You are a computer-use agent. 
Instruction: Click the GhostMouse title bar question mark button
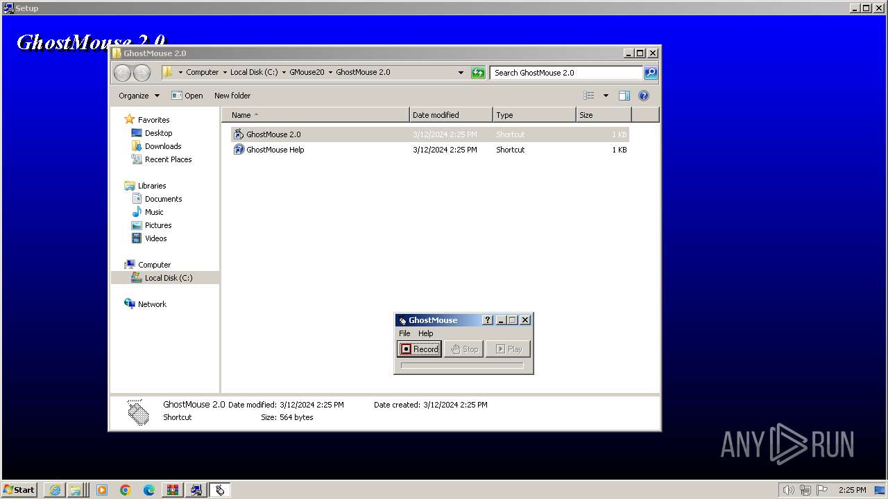coord(488,320)
